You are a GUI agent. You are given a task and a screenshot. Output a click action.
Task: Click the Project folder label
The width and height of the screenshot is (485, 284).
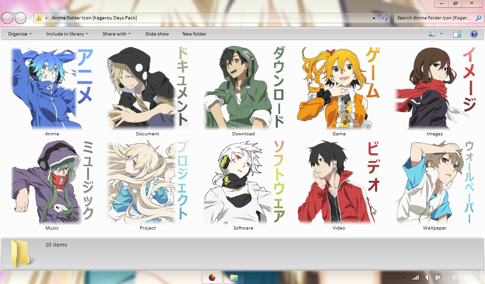tap(148, 228)
